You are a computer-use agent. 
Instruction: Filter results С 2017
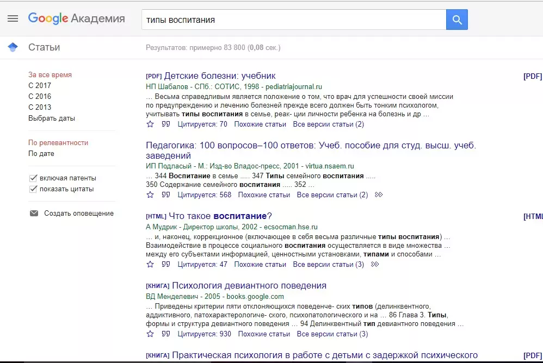40,85
